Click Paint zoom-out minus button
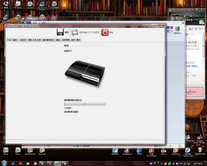Screen dimensions: 207x166 (x=160, y=146)
